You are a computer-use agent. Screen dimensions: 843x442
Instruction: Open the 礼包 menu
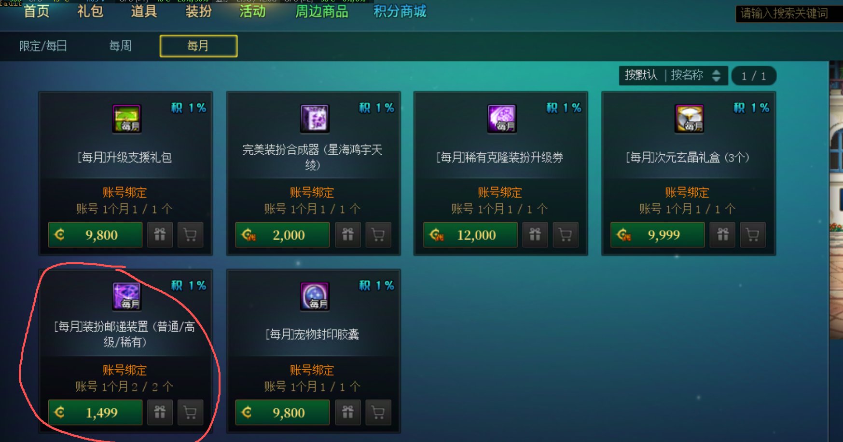pyautogui.click(x=90, y=11)
